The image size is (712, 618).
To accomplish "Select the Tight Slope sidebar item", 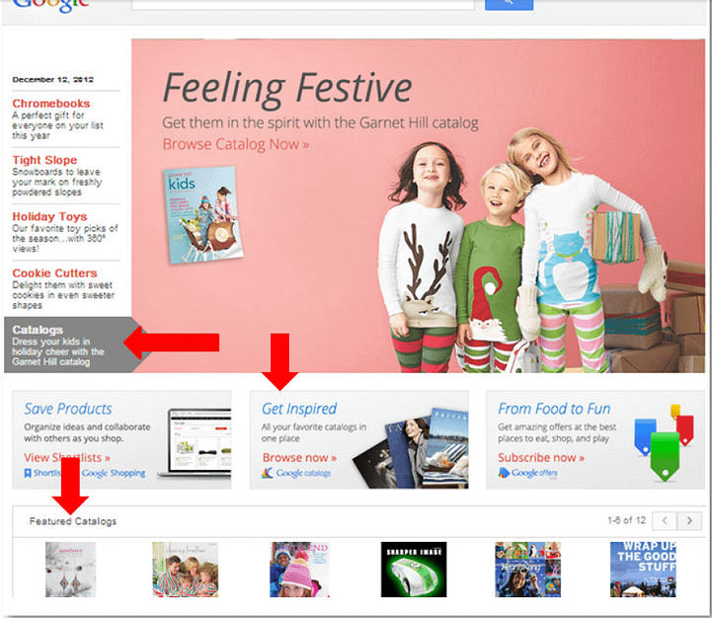I will coord(66,176).
